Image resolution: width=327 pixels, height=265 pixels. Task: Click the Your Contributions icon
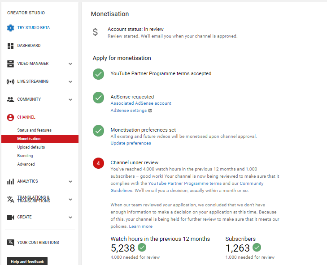10,243
